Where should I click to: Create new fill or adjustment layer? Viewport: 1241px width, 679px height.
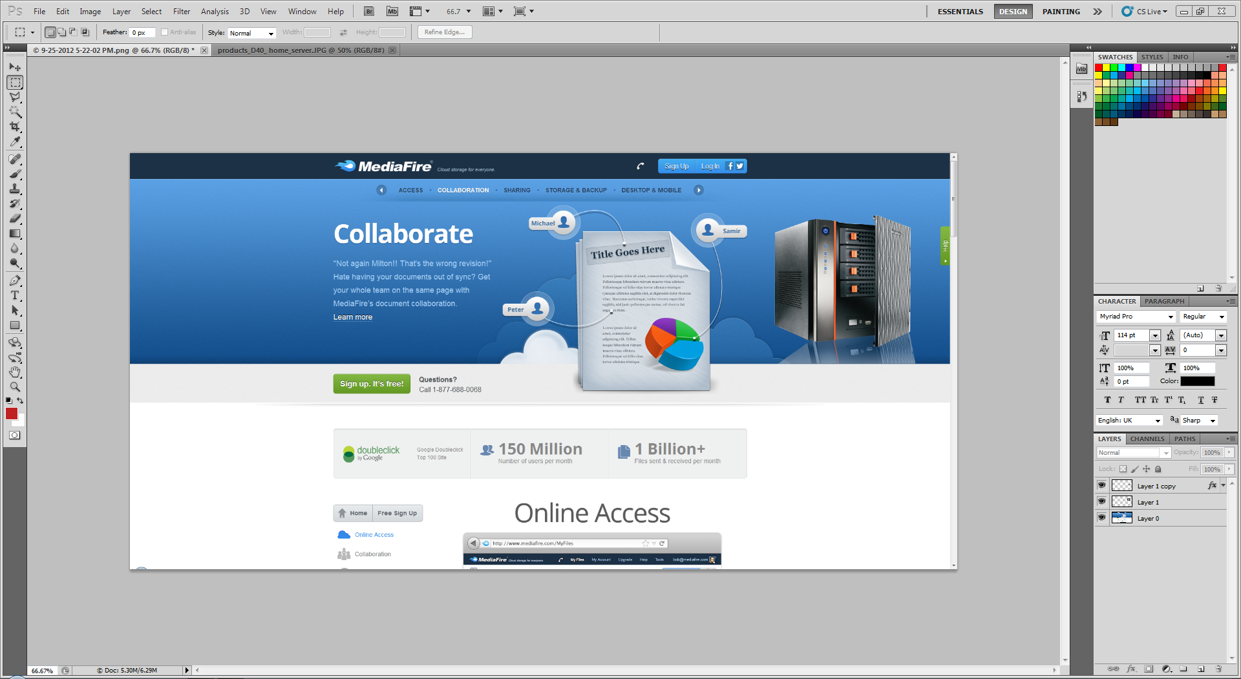(x=1166, y=669)
